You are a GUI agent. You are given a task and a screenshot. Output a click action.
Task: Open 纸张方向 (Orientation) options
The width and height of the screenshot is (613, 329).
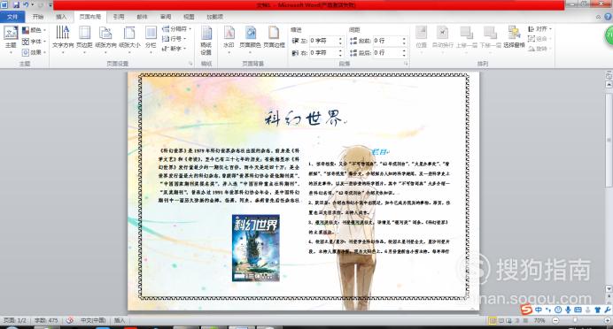tap(105, 38)
